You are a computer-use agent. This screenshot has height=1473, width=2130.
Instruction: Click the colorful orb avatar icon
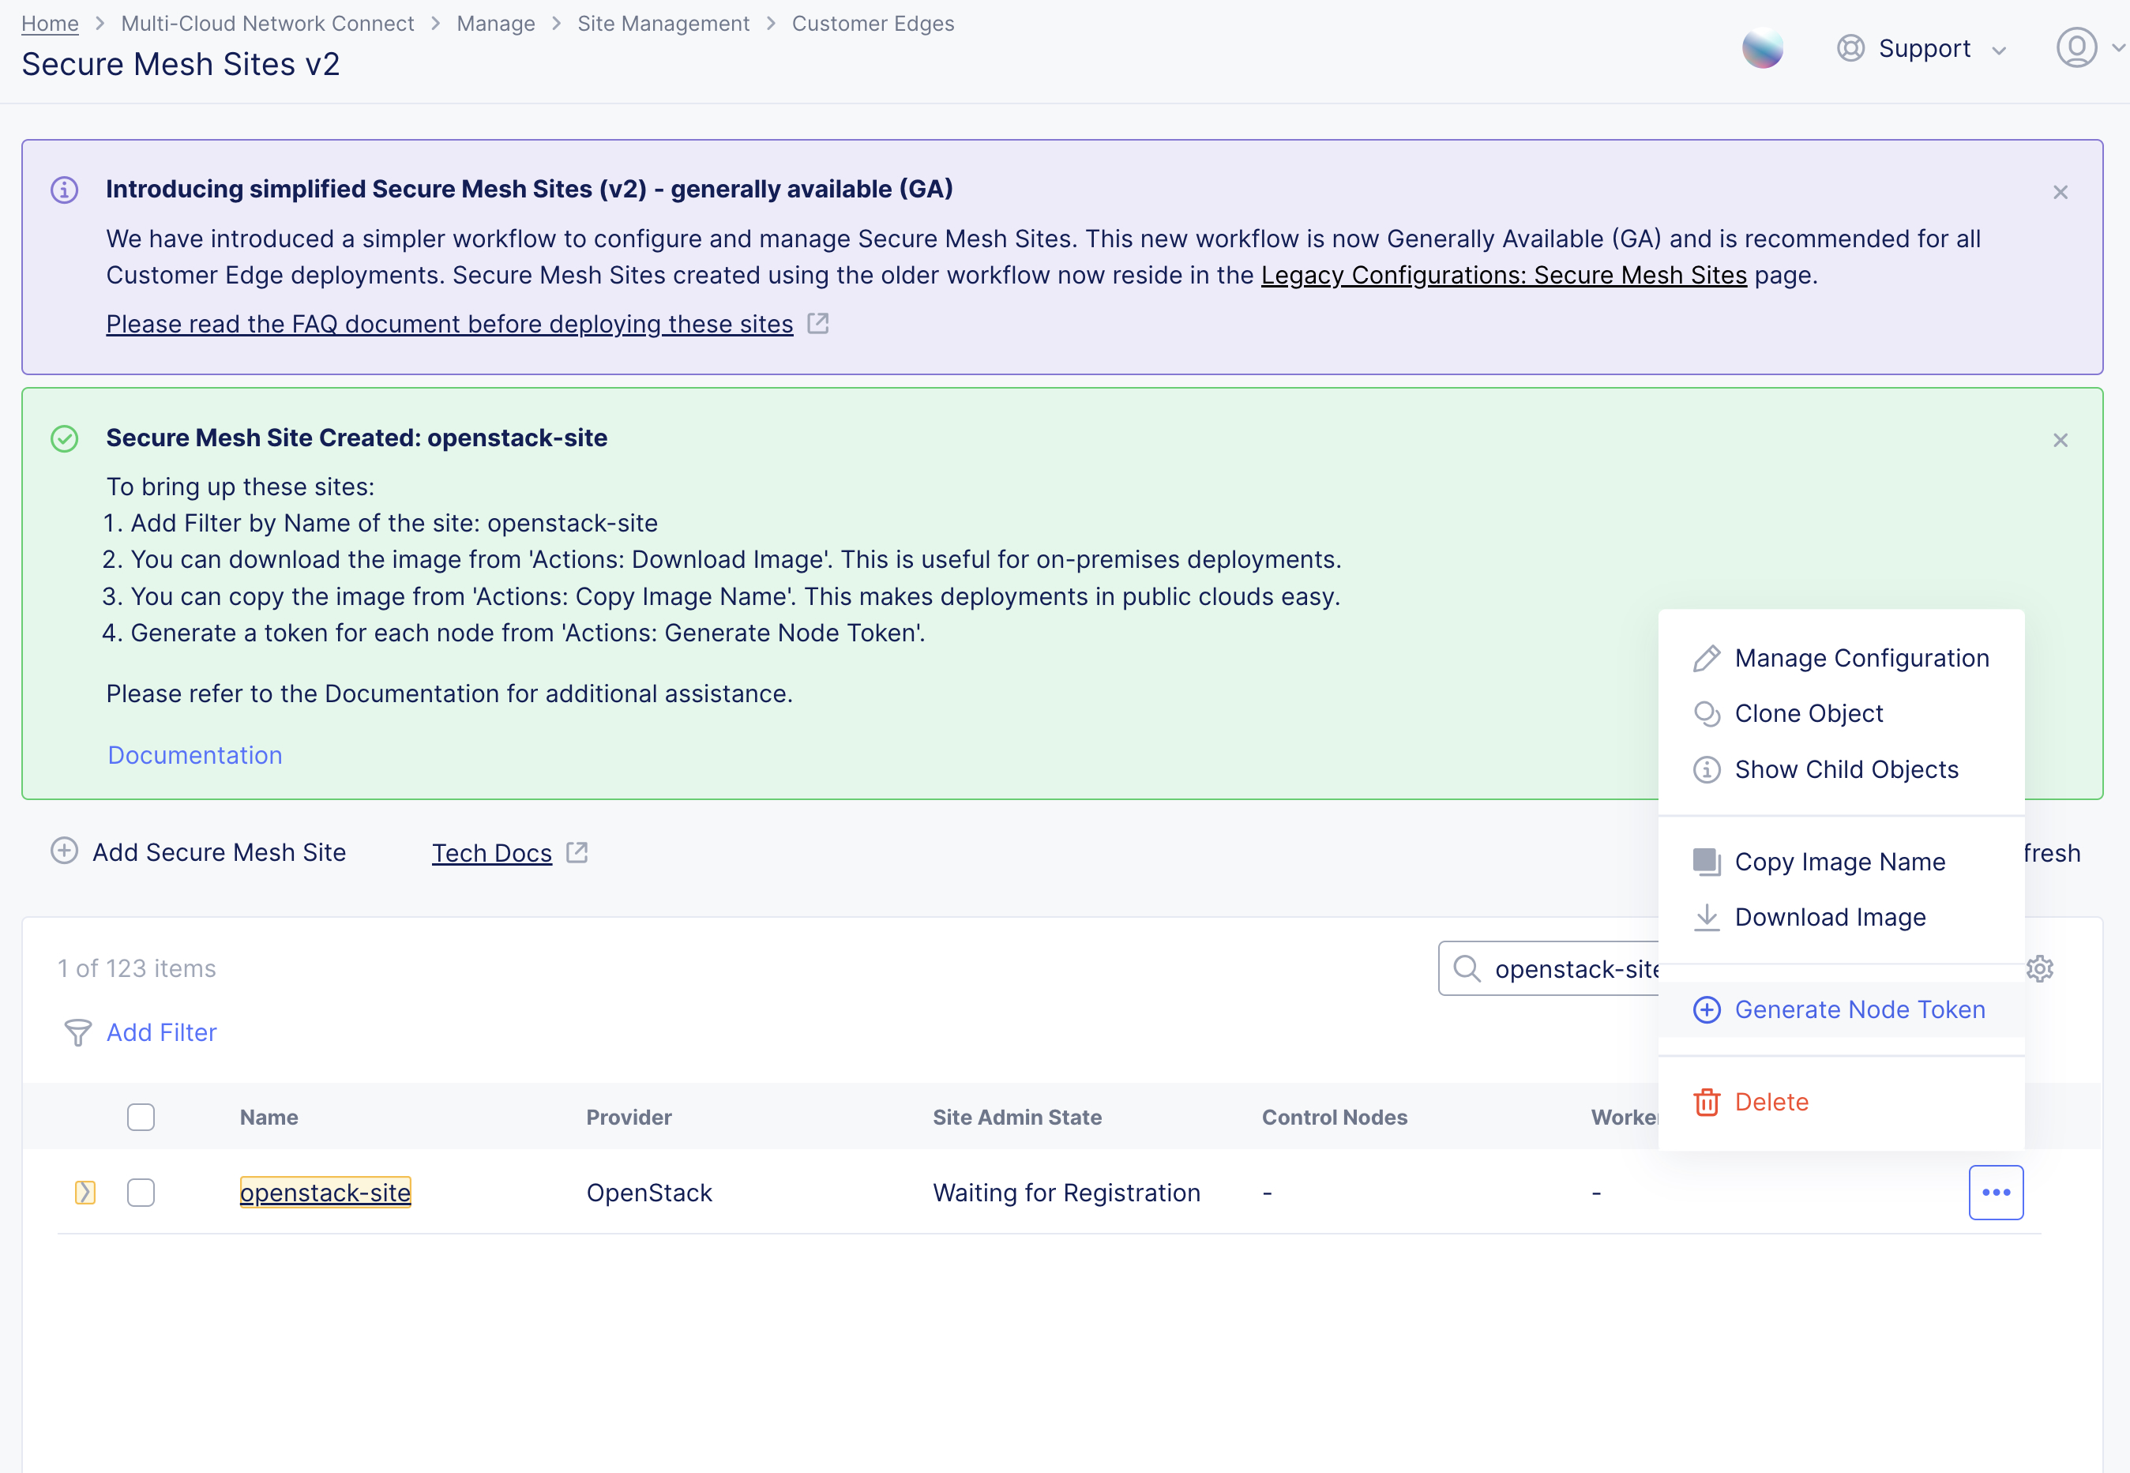1762,48
